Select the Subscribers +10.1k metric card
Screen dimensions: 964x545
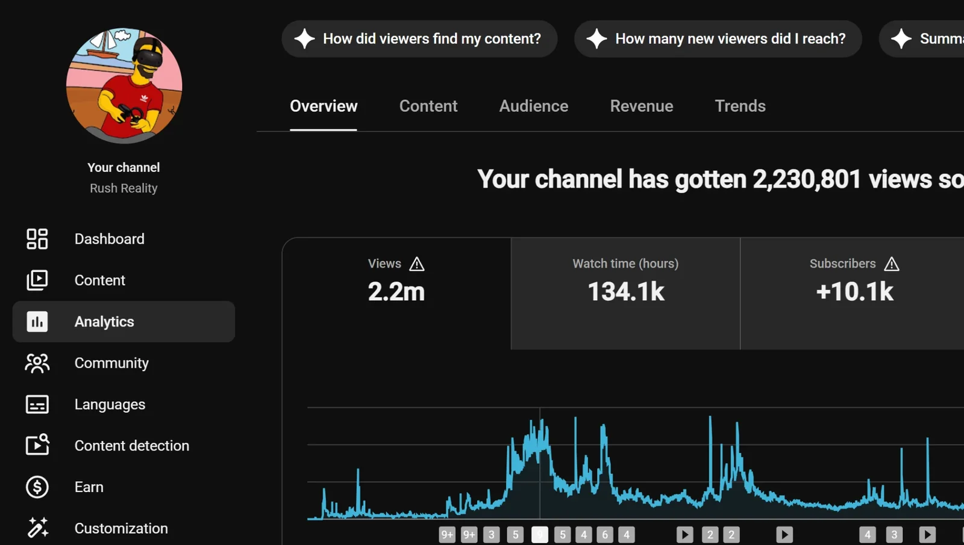click(853, 294)
